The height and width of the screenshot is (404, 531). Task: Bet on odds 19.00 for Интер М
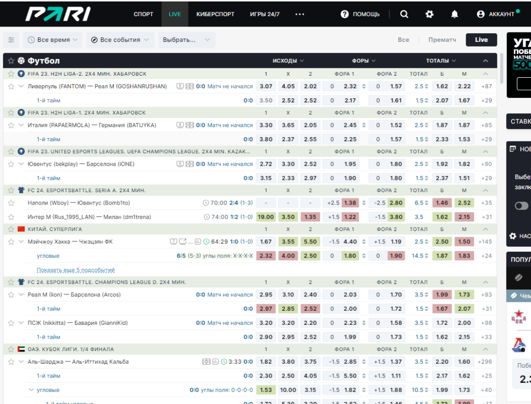click(x=266, y=217)
